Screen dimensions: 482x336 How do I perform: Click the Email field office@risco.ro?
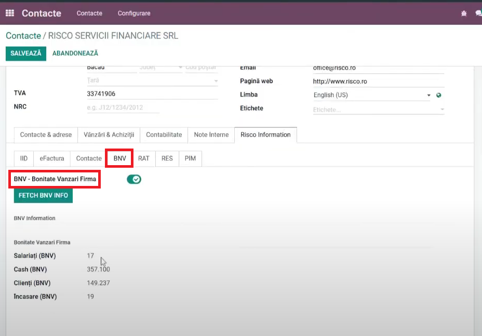pyautogui.click(x=379, y=68)
